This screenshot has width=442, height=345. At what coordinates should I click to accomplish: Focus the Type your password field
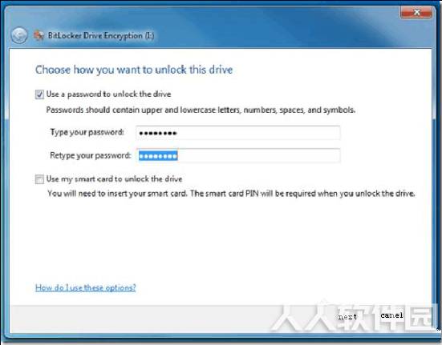(238, 133)
